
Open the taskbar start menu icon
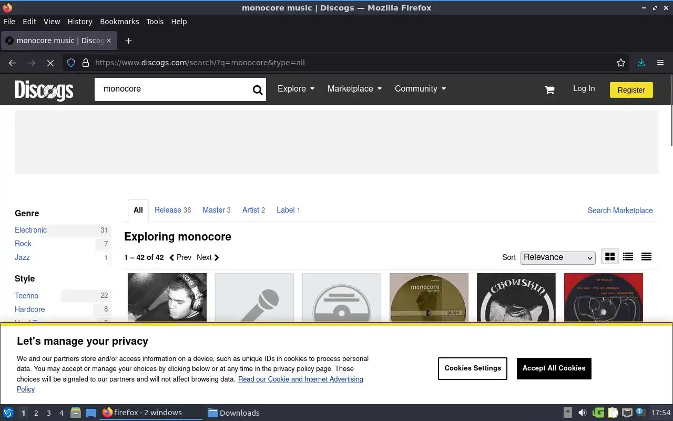(8, 413)
